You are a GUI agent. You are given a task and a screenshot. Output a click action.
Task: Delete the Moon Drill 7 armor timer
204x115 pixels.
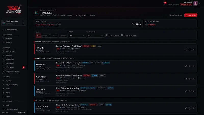[x=194, y=108]
